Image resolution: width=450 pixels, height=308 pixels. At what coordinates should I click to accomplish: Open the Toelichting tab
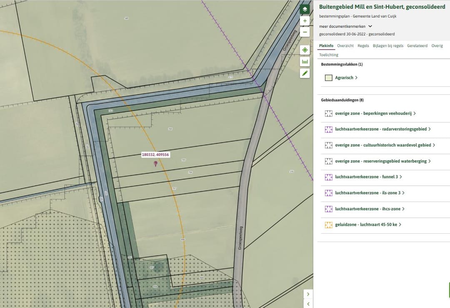pyautogui.click(x=329, y=55)
